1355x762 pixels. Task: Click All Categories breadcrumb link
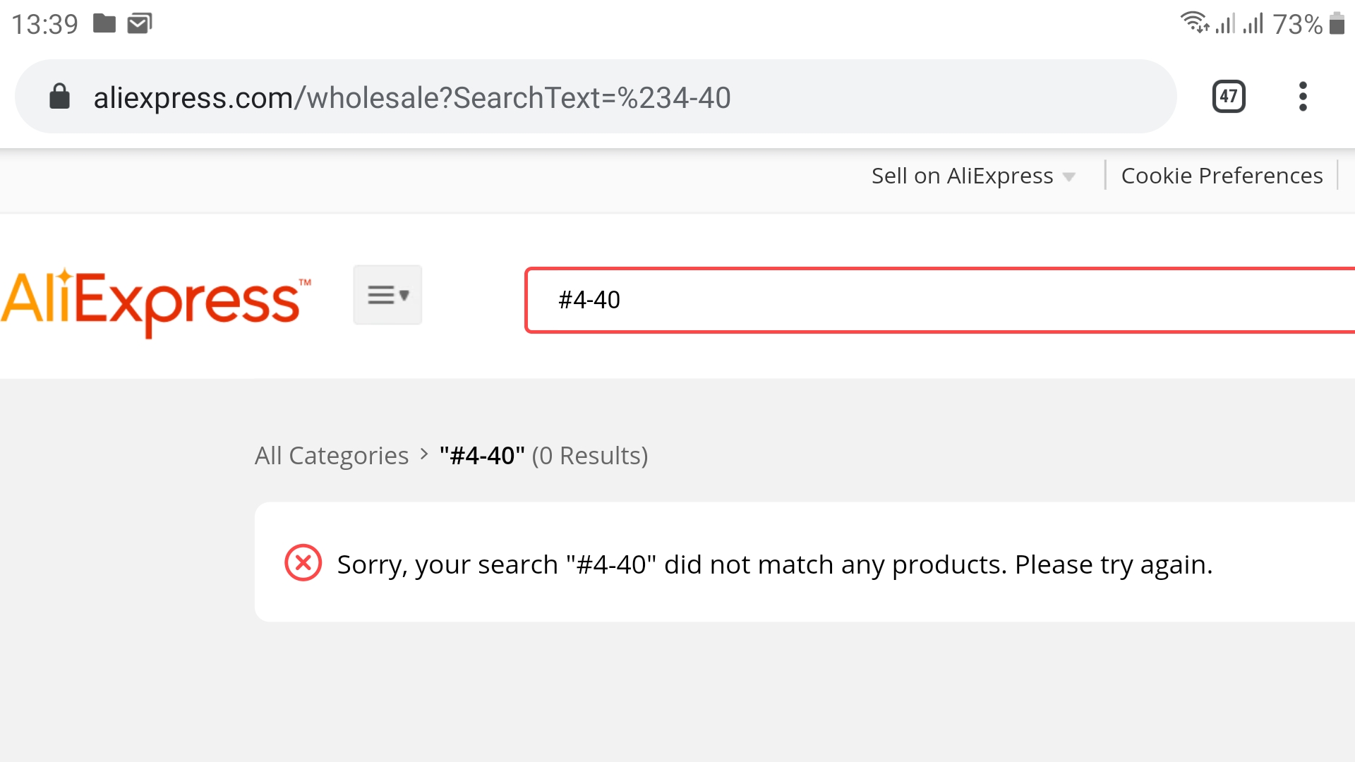(332, 456)
